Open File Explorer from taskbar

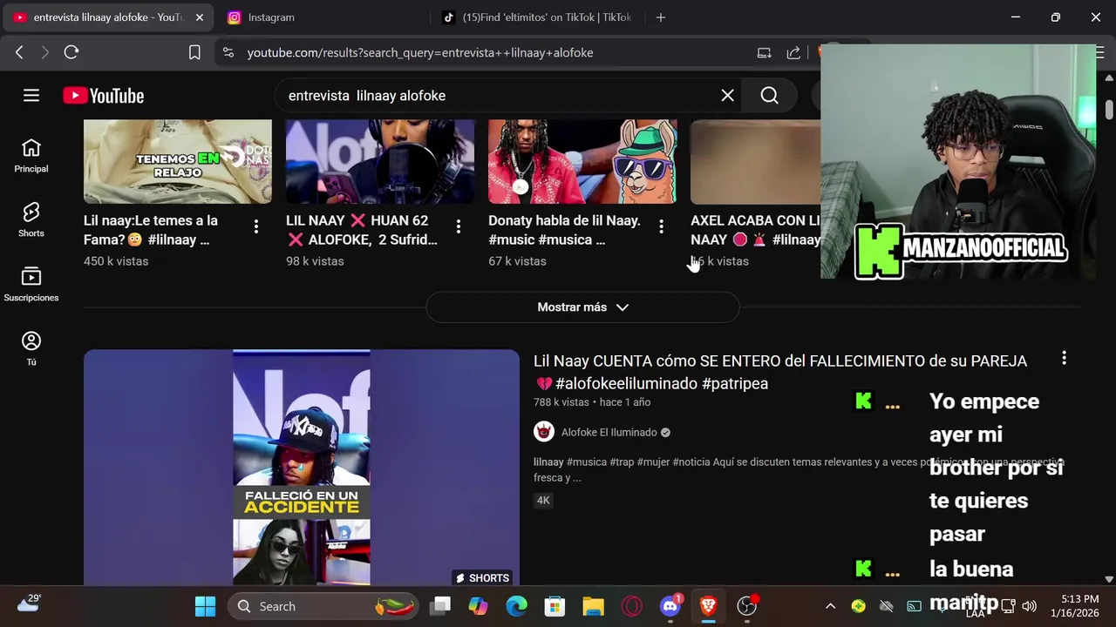(593, 606)
